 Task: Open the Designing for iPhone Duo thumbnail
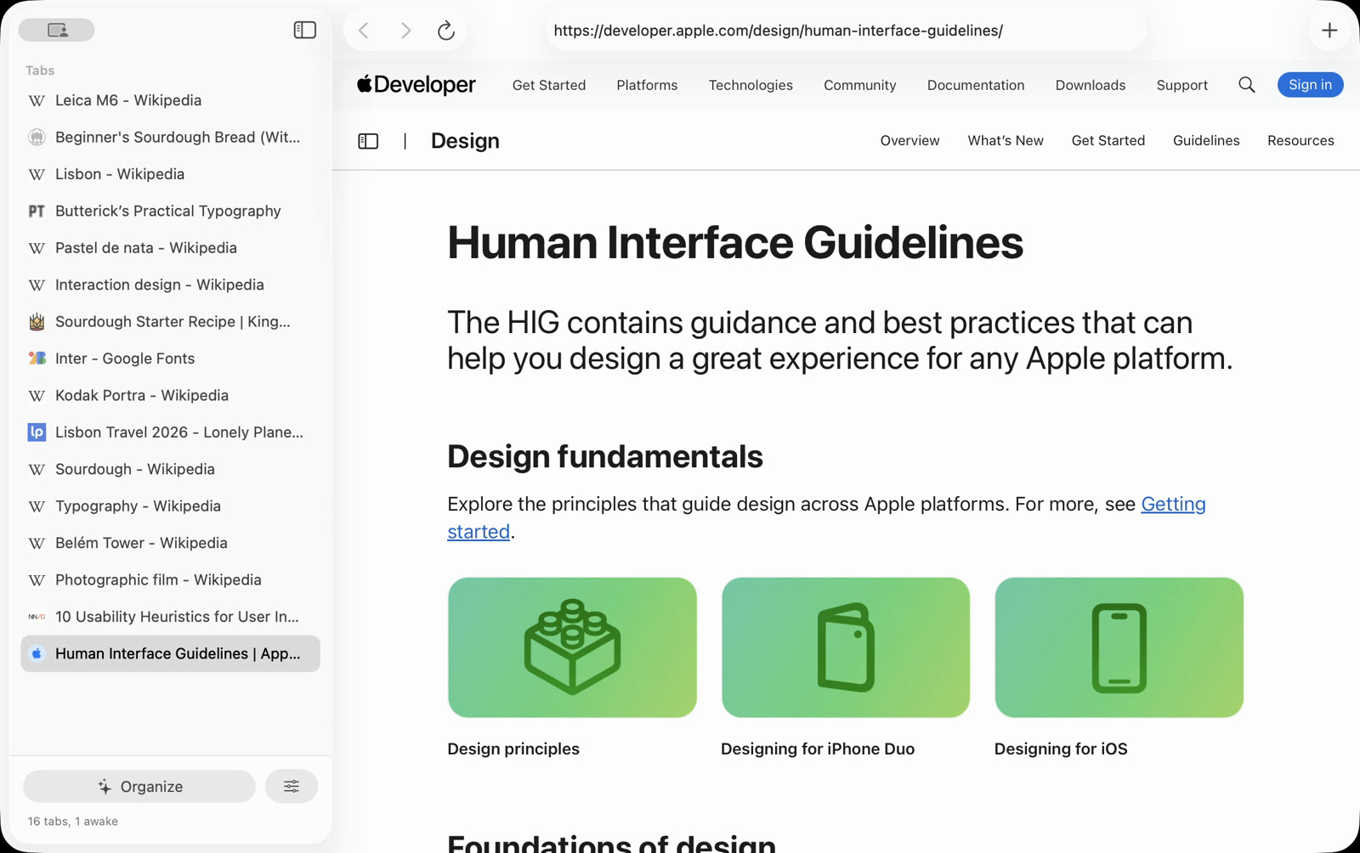[846, 647]
